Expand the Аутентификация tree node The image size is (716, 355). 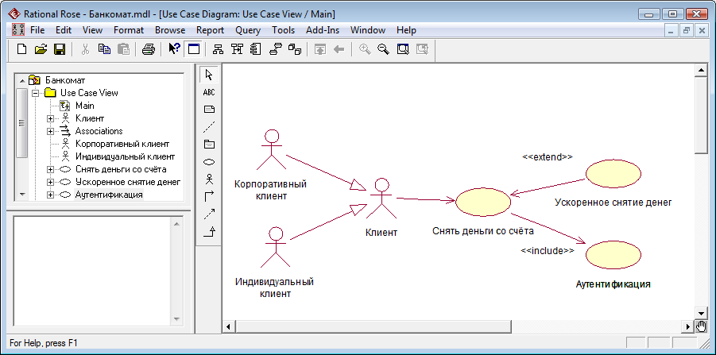click(x=50, y=195)
